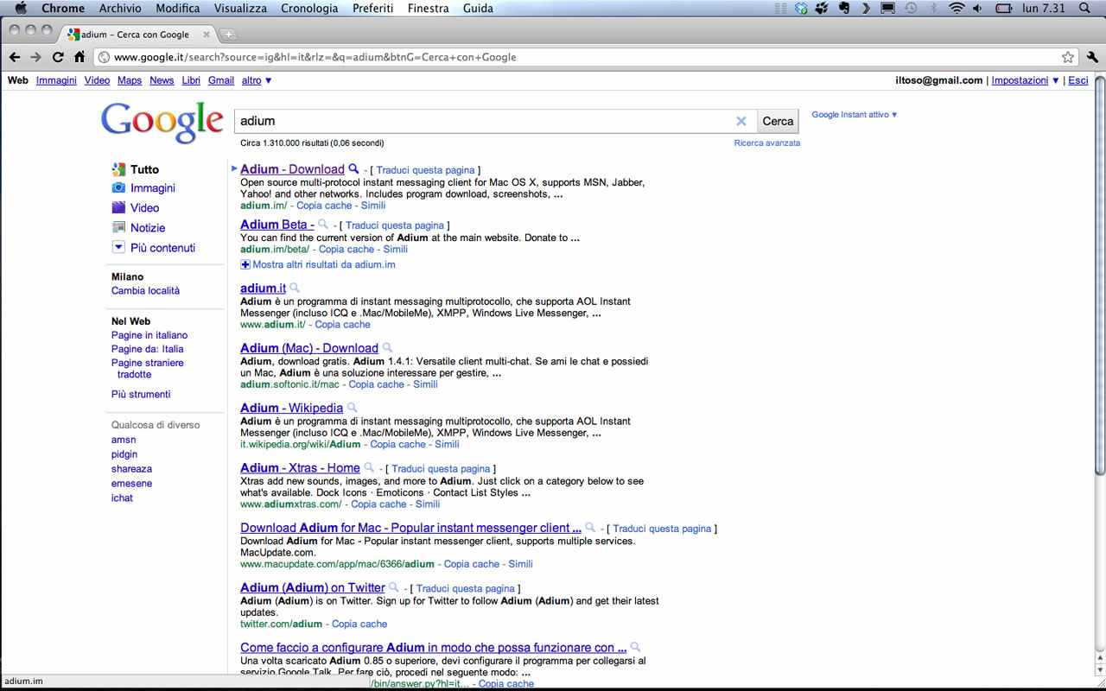Viewport: 1106px width, 691px height.
Task: Select the Video icon in sidebar
Action: click(x=118, y=207)
